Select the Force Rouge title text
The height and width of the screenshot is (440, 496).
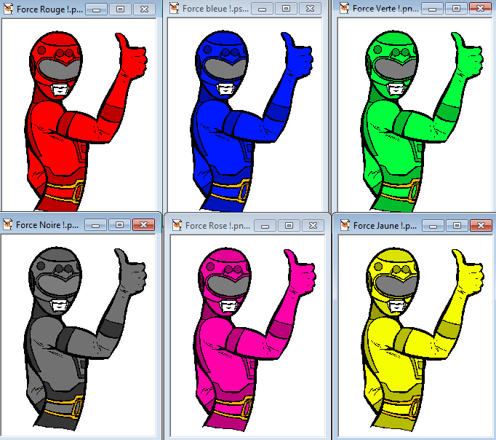[49, 9]
